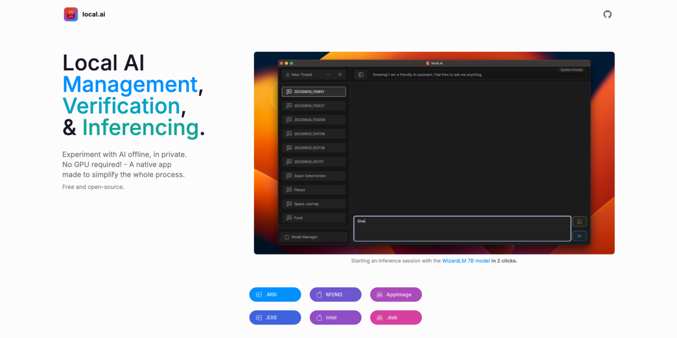This screenshot has height=338, width=677.
Task: Click the send arrow icon in chat
Action: point(579,236)
